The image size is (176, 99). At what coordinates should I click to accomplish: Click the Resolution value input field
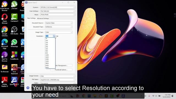pyautogui.click(x=49, y=36)
